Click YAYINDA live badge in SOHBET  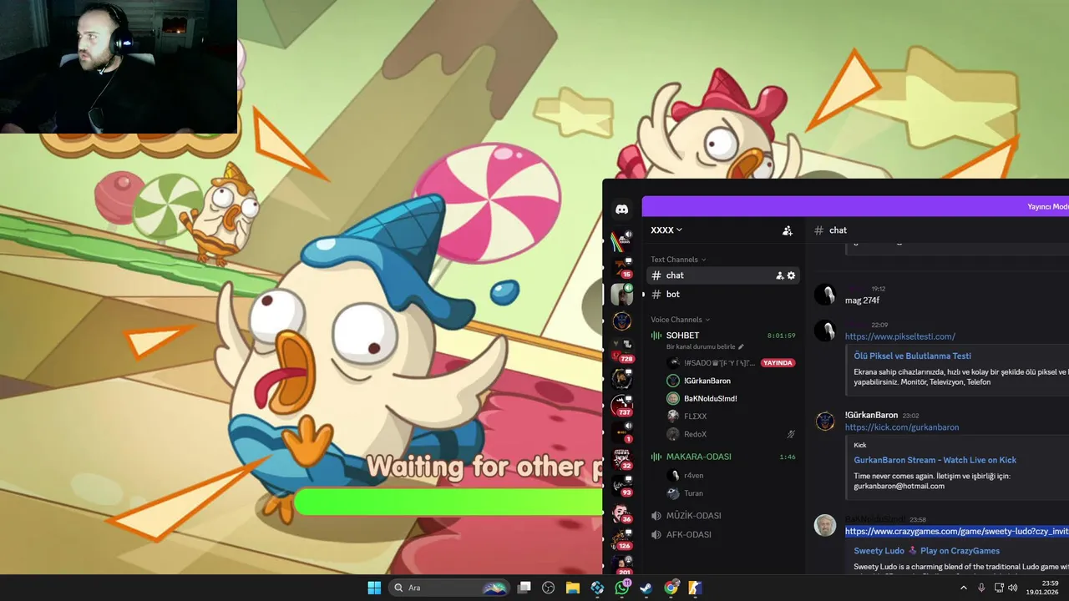(x=778, y=363)
